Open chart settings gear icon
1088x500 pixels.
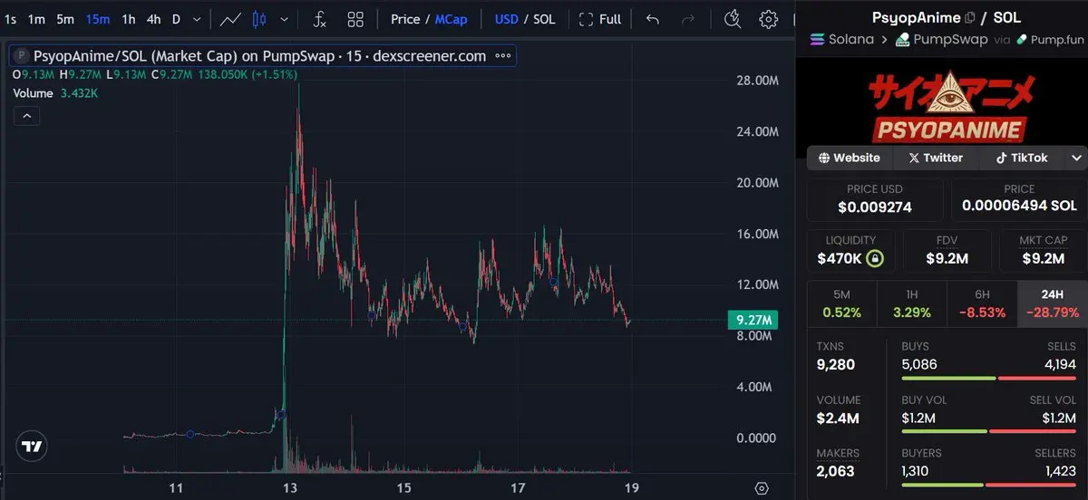[769, 19]
